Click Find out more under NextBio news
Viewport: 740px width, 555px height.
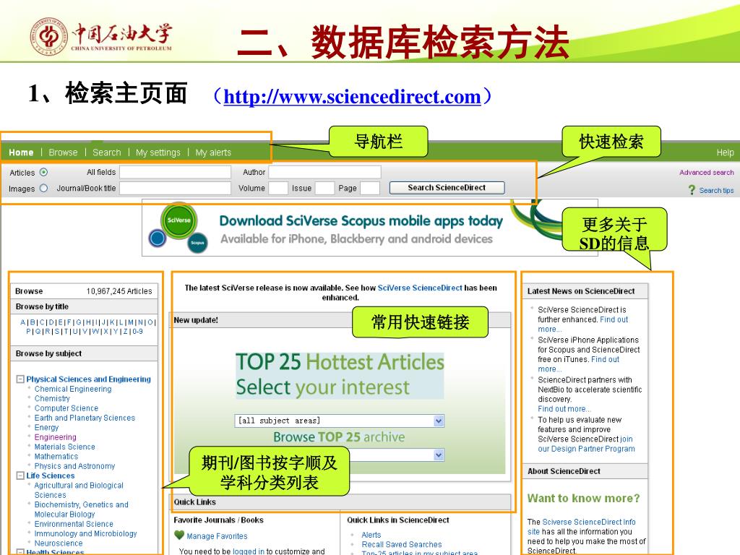(564, 409)
